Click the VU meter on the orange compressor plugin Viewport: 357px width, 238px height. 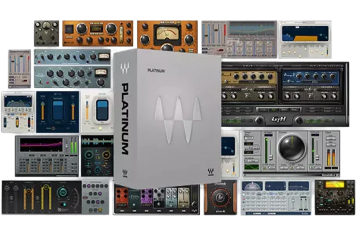(167, 34)
